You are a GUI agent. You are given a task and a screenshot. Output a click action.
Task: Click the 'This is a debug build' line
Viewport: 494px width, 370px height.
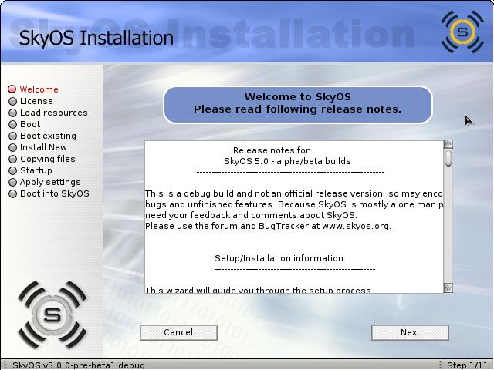click(293, 193)
